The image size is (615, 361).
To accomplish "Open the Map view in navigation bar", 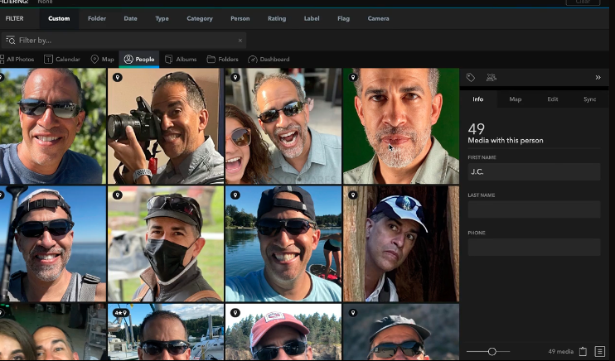I will [x=103, y=60].
